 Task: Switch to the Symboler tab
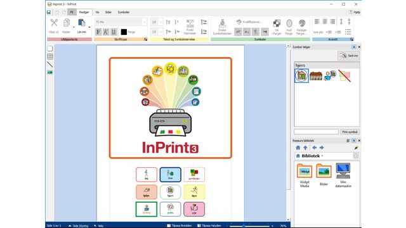[x=124, y=12]
